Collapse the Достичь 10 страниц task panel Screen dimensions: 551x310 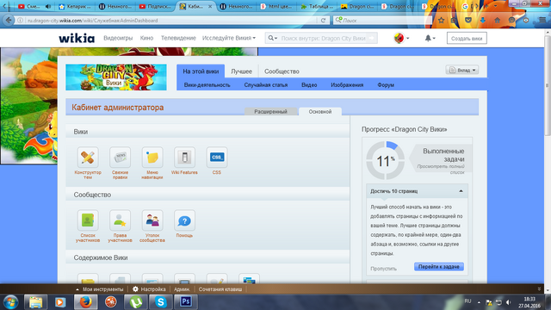(461, 191)
